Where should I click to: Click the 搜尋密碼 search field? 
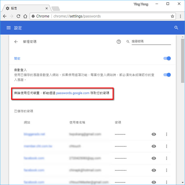[x=151, y=42]
